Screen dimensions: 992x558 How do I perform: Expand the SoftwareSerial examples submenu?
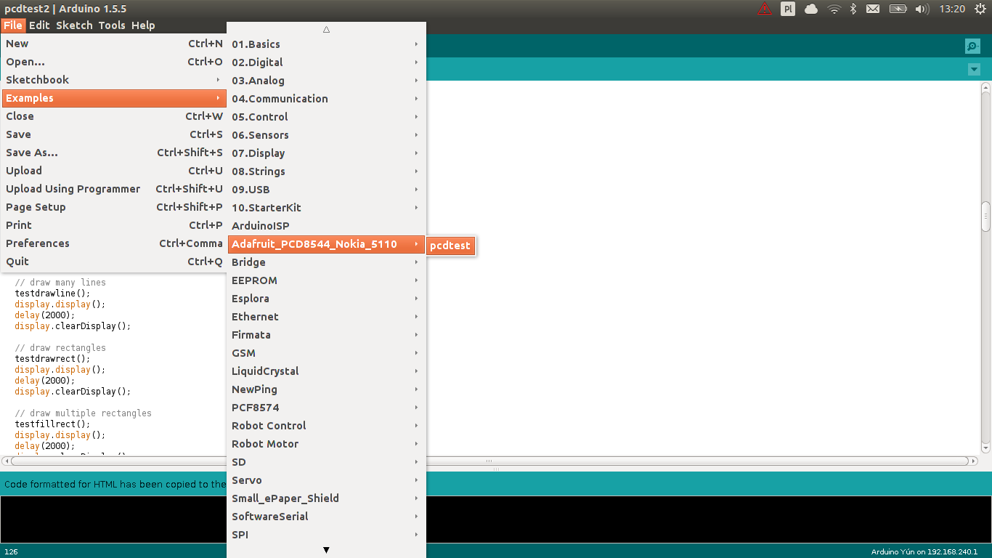pyautogui.click(x=326, y=517)
